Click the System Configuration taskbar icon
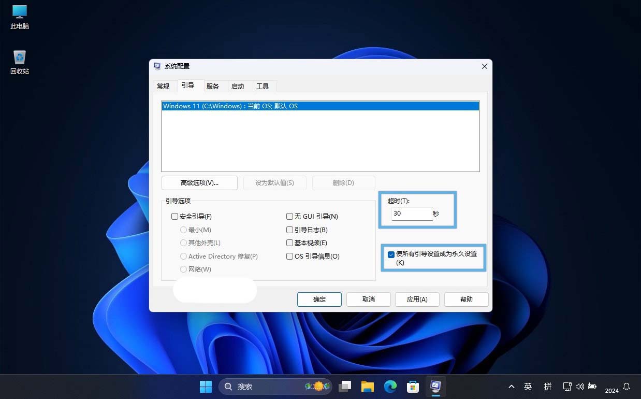 point(435,387)
